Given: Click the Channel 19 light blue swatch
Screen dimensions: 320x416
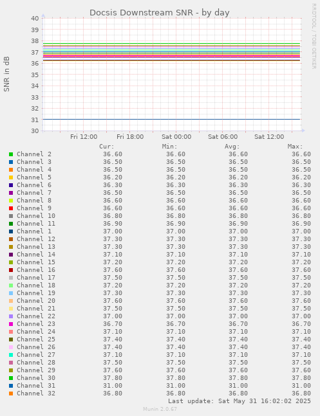Looking at the screenshot, I should (11, 293).
